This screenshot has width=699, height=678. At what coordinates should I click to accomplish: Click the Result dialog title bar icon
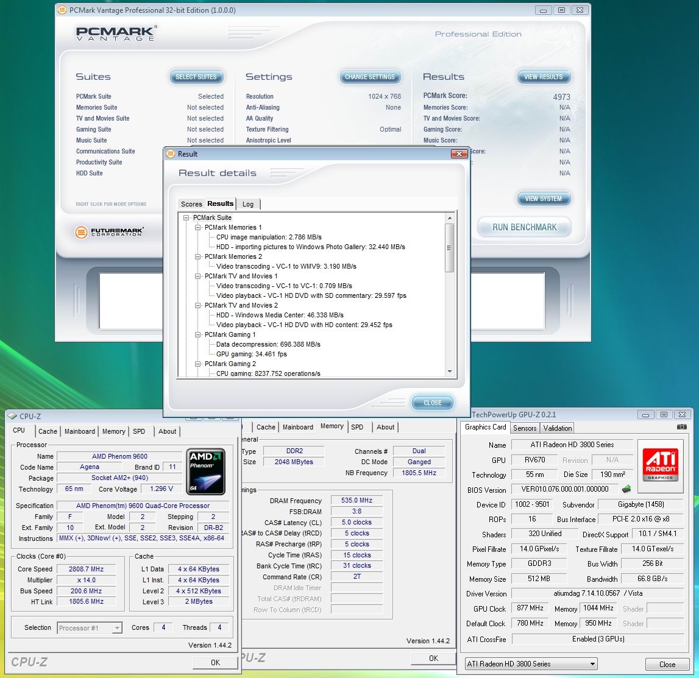(x=171, y=154)
